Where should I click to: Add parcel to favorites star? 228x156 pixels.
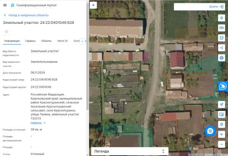point(6,31)
